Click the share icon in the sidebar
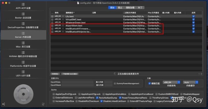The image size is (208, 109). click(3, 104)
